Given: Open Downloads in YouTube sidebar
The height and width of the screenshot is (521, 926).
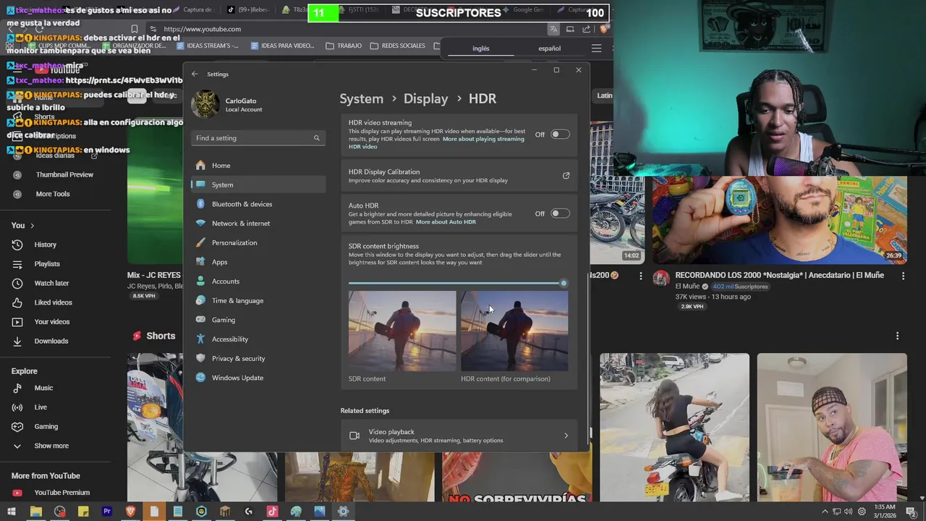Looking at the screenshot, I should (51, 341).
